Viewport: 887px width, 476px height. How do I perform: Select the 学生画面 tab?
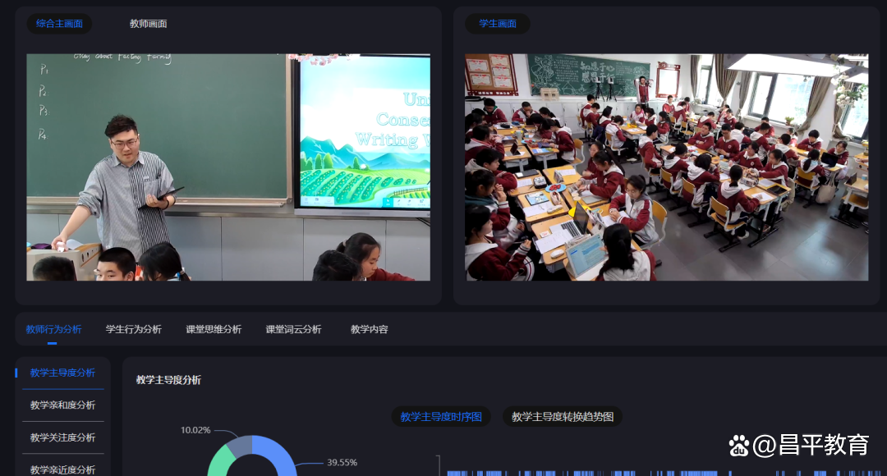coord(498,24)
